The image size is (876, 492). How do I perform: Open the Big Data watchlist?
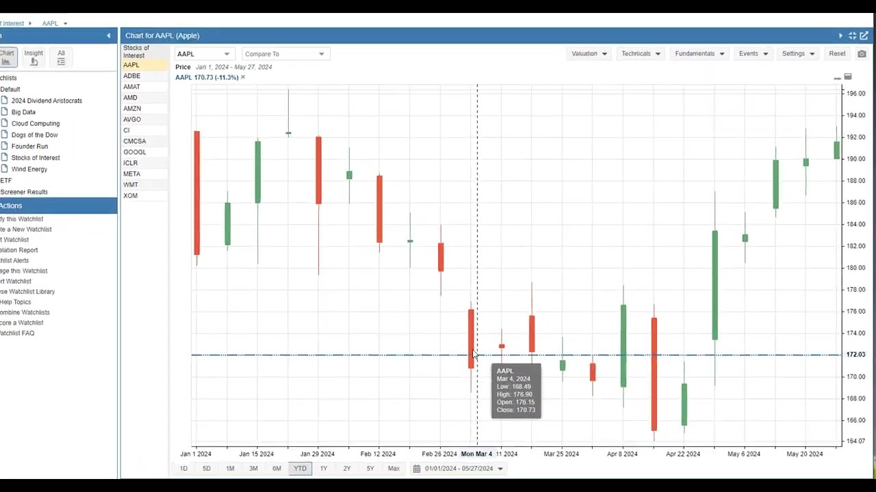23,112
